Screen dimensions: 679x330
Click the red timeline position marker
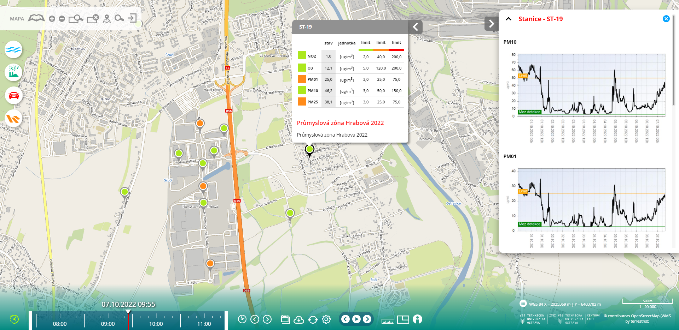(128, 319)
